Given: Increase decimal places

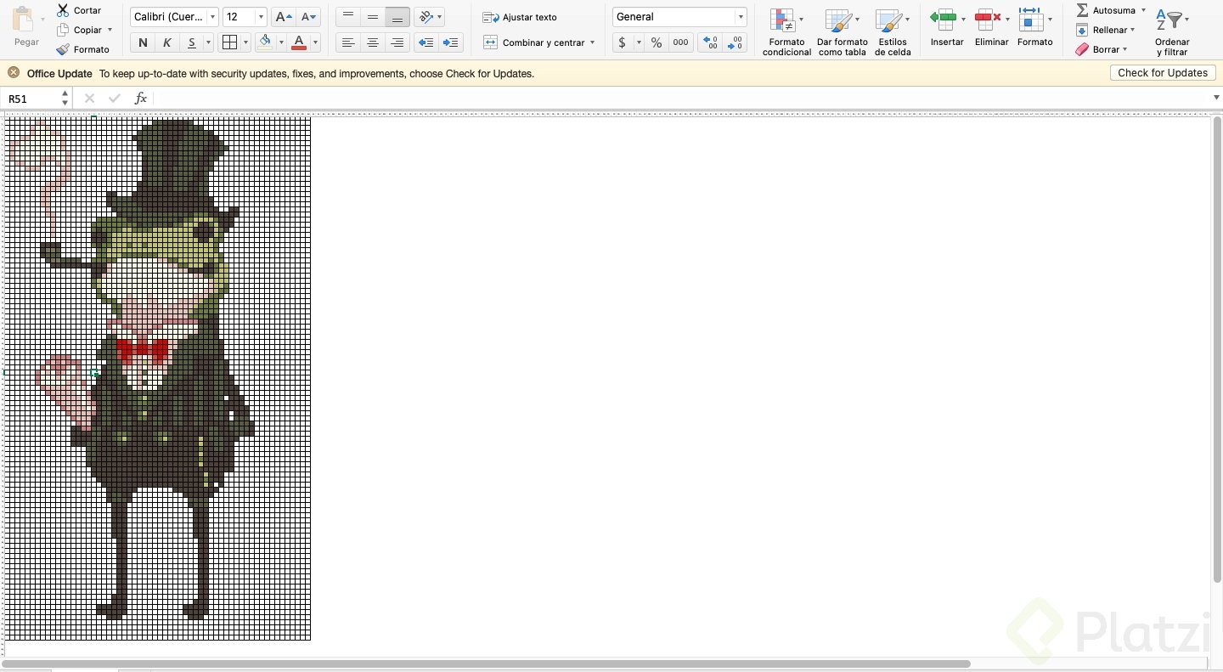Looking at the screenshot, I should click(x=711, y=42).
